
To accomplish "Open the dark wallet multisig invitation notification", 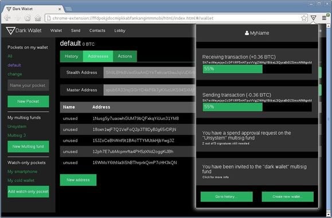I will pyautogui.click(x=257, y=172).
